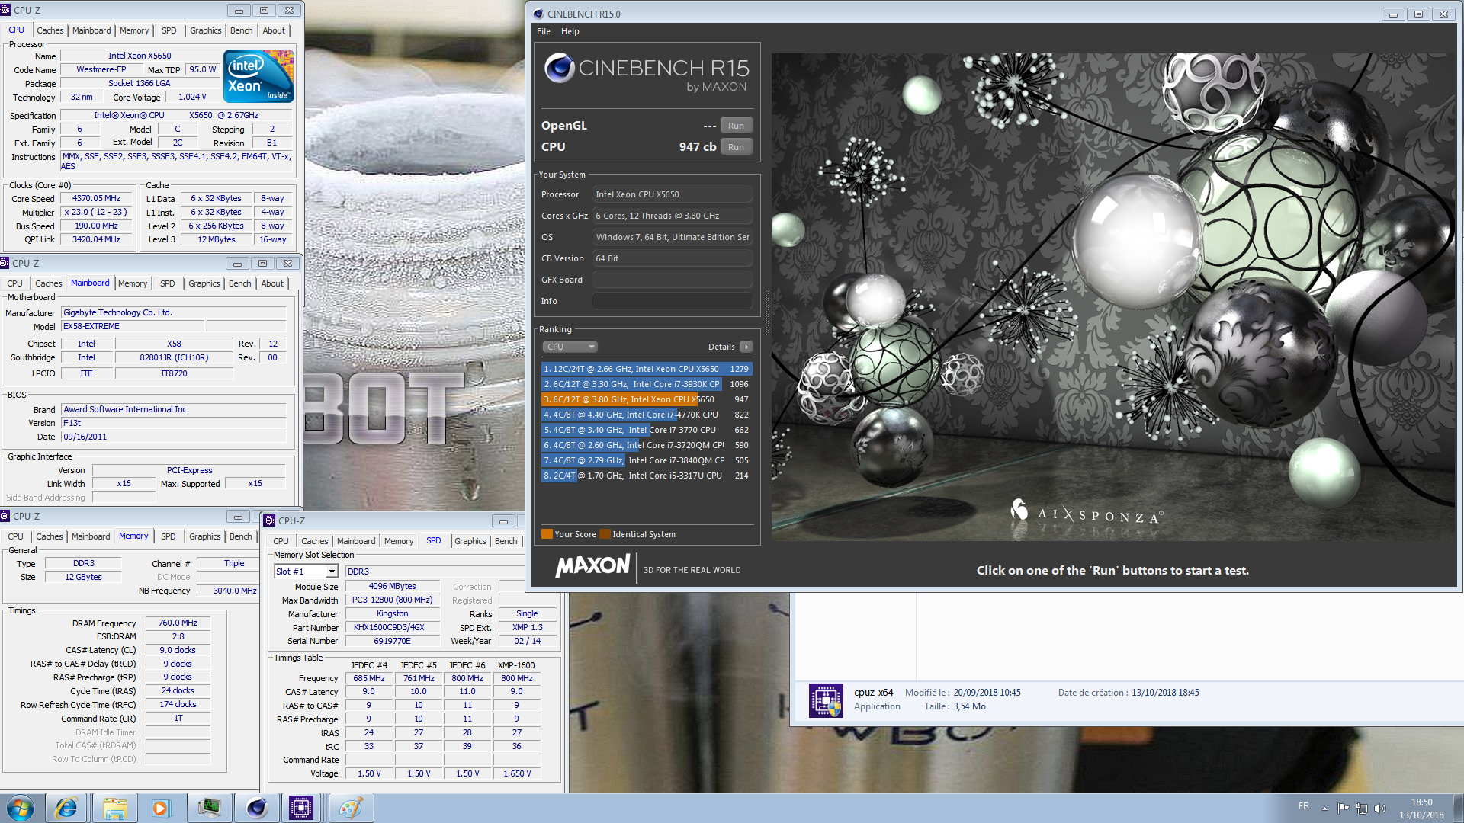This screenshot has width=1464, height=823.
Task: Select ranking row 12C/24T Xeon X5650
Action: pos(647,369)
